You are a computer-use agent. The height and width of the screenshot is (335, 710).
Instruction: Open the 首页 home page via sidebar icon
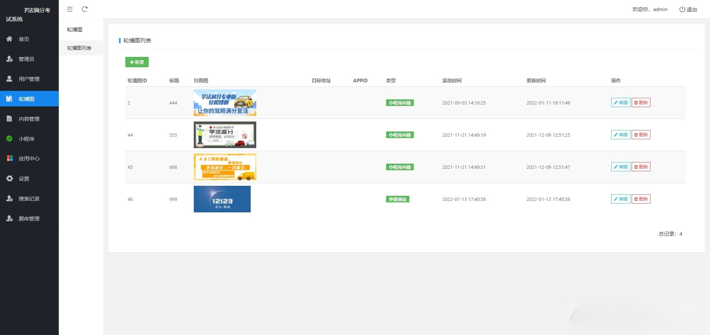click(24, 39)
